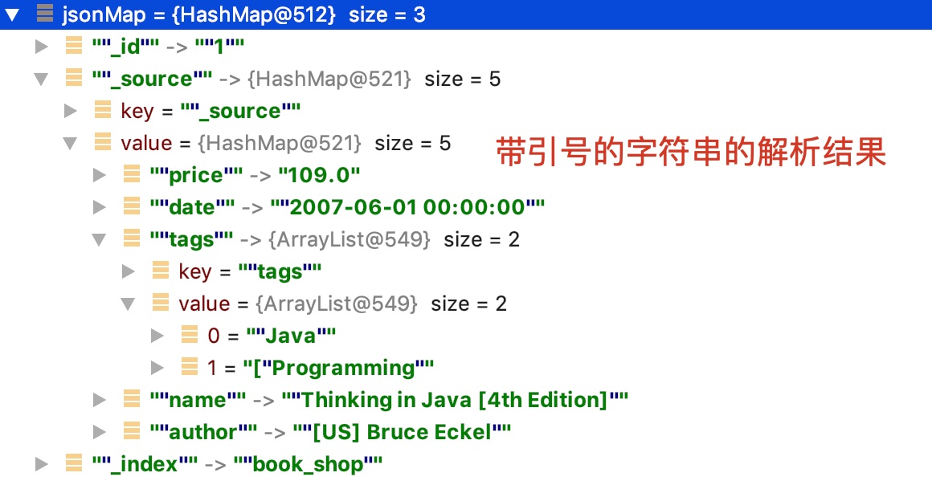The width and height of the screenshot is (932, 485).
Task: Click the field icon beside "tags" ArrayList entry
Action: 131,238
